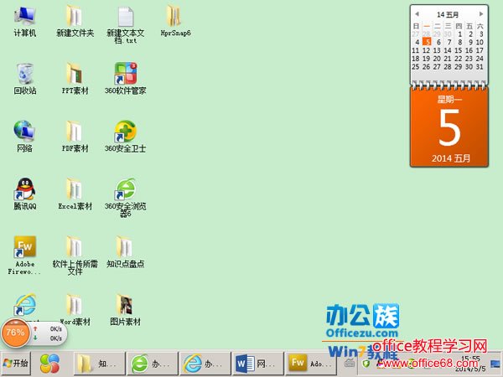Select highlighted date 5 in the calendar grid
The height and width of the screenshot is (377, 503).
pos(427,42)
